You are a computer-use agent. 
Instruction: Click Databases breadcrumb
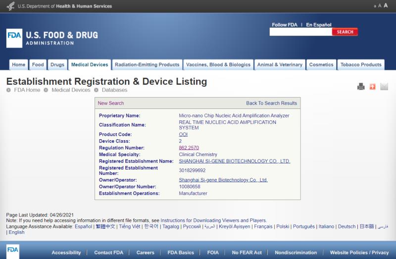pyautogui.click(x=114, y=90)
